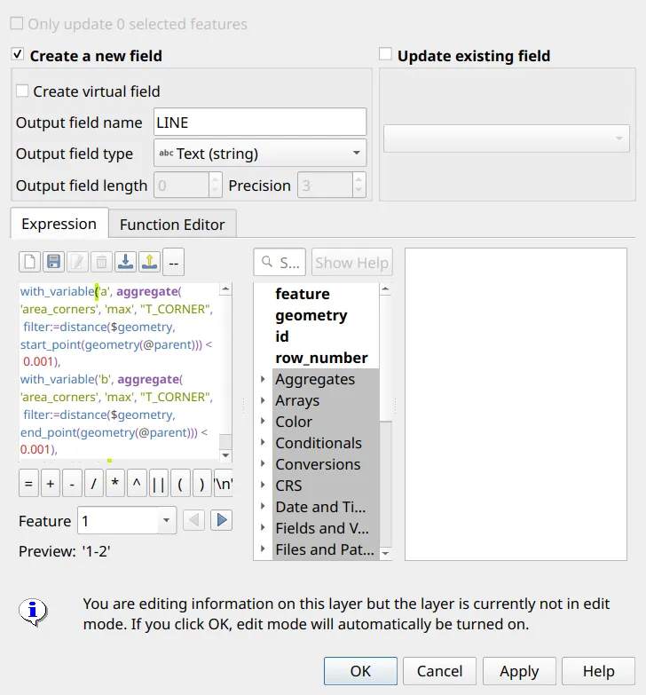Insert the division slash operator
Screen dimensions: 646x695
[93, 483]
